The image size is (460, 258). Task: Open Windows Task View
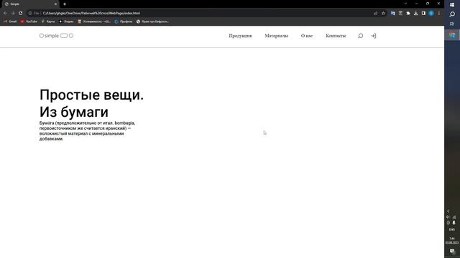tap(452, 24)
